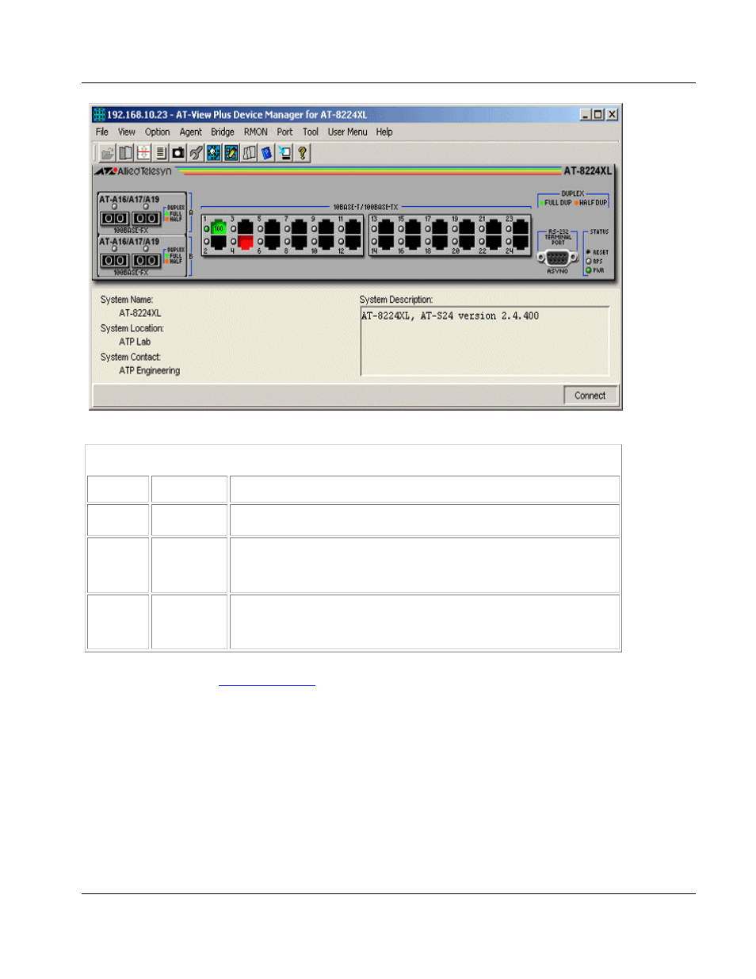Click the red-line split view toolbar icon
Screen dimensions: 756x979
pos(143,153)
